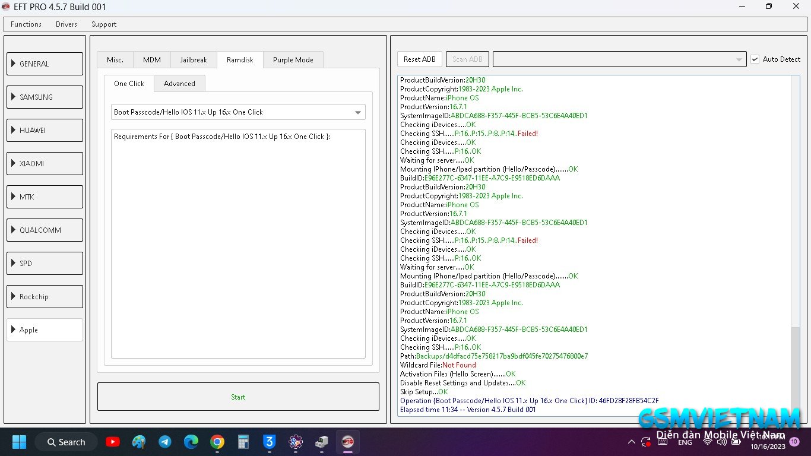811x456 pixels.
Task: Select the One Click sub-tab
Action: coord(129,83)
